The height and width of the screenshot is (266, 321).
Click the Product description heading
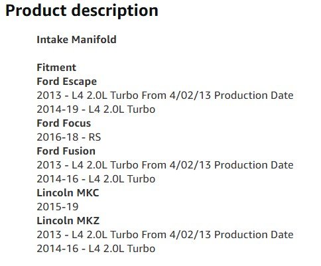tap(82, 11)
